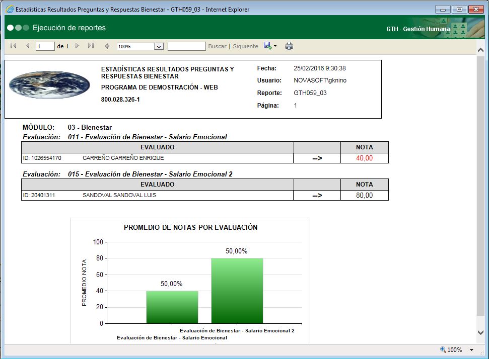This screenshot has height=359, width=489.
Task: Go to the next page
Action: [x=77, y=46]
